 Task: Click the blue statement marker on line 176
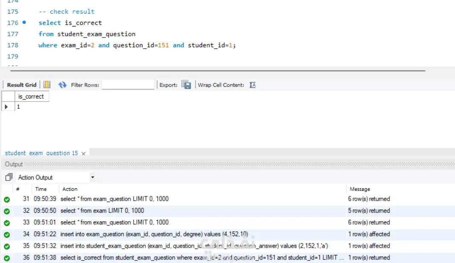tap(24, 22)
